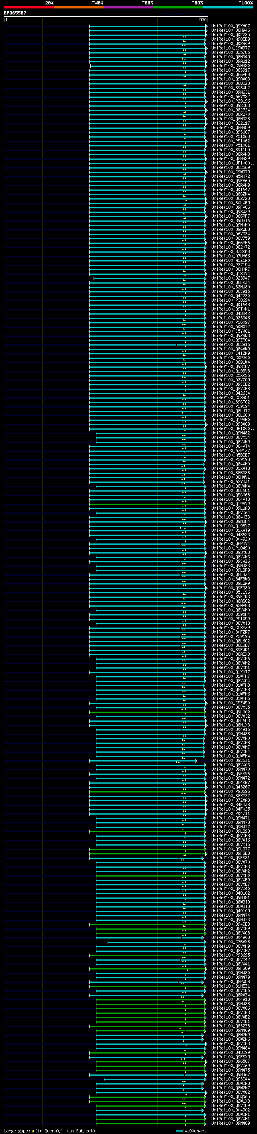Select label UniRef100_P10490
Screen dimensions: 257x1134
point(230,548)
